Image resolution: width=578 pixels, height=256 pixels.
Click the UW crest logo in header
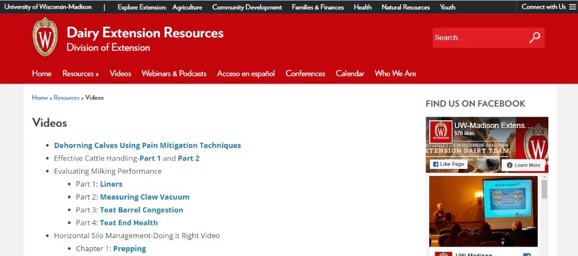tap(45, 37)
